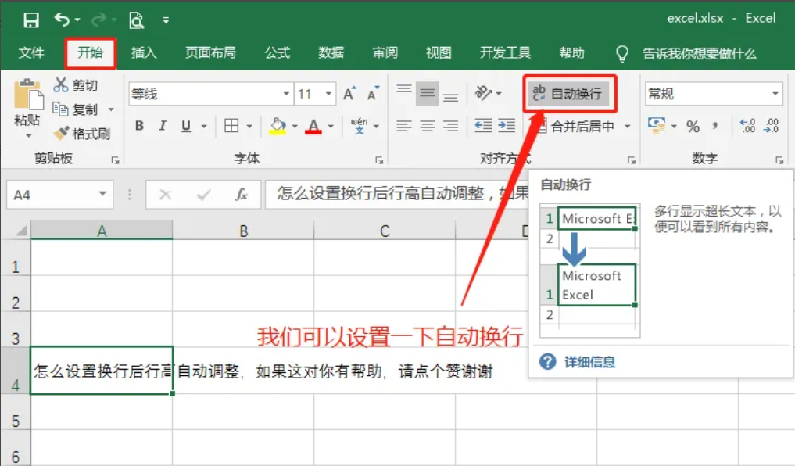The image size is (795, 466).
Task: Click the Cut scissors icon
Action: [61, 85]
